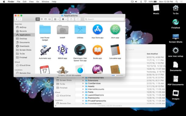This screenshot has width=186, height=116.
Task: Go forward with the forward arrow
Action: 20,19
